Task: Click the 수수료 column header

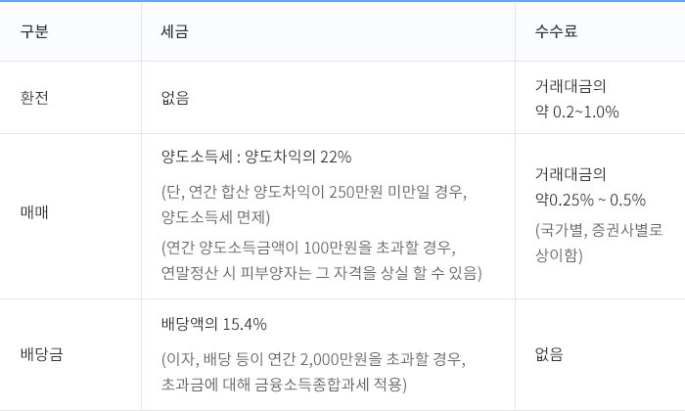Action: click(x=556, y=31)
